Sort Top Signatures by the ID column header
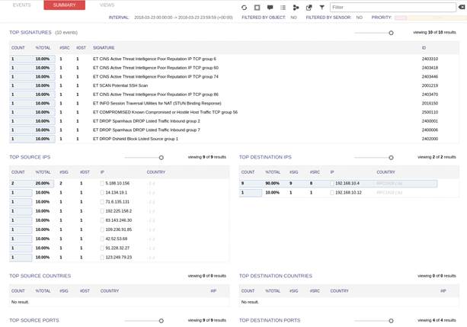The image size is (467, 327). 424,47
